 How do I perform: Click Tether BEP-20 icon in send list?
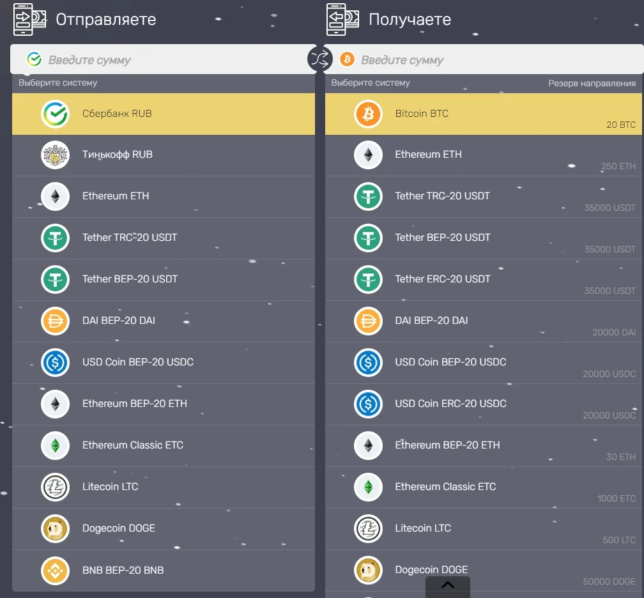click(x=55, y=279)
